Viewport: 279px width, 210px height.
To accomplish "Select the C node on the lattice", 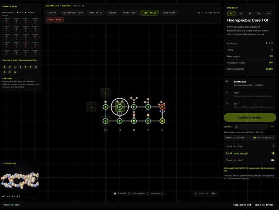I will click(148, 121).
